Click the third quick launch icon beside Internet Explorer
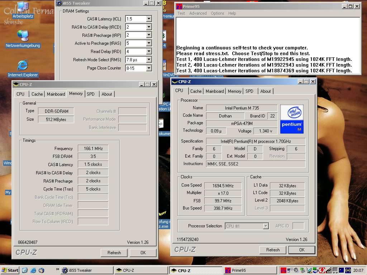Image resolution: width=367 pixels, height=275 pixels. [42, 270]
